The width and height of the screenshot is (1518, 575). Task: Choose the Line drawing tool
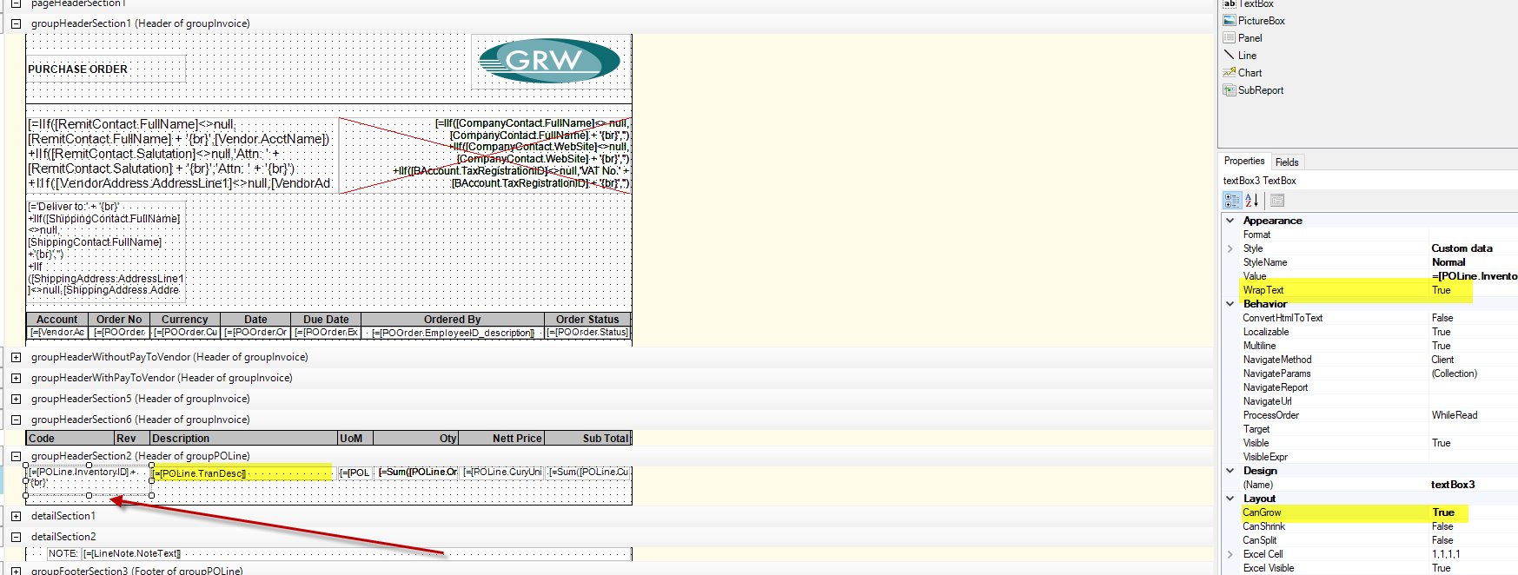1246,56
